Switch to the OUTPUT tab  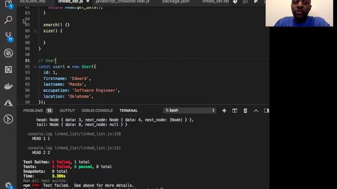point(67,111)
